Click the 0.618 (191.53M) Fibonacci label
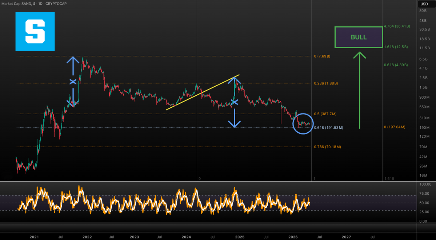Viewport: 436px width, 240px height. pyautogui.click(x=328, y=128)
